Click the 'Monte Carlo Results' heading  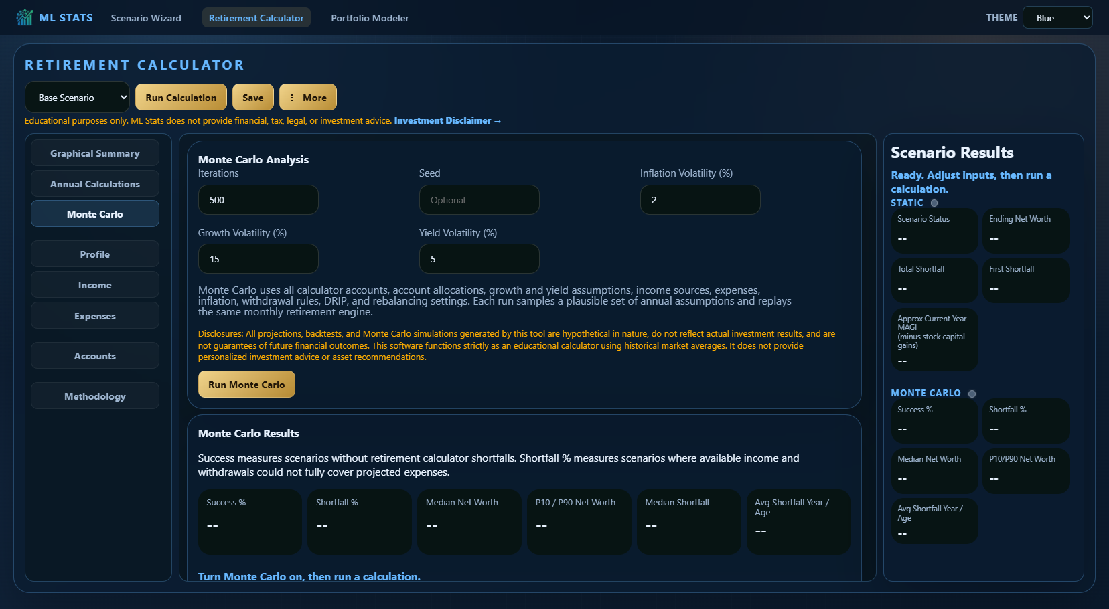[248, 434]
